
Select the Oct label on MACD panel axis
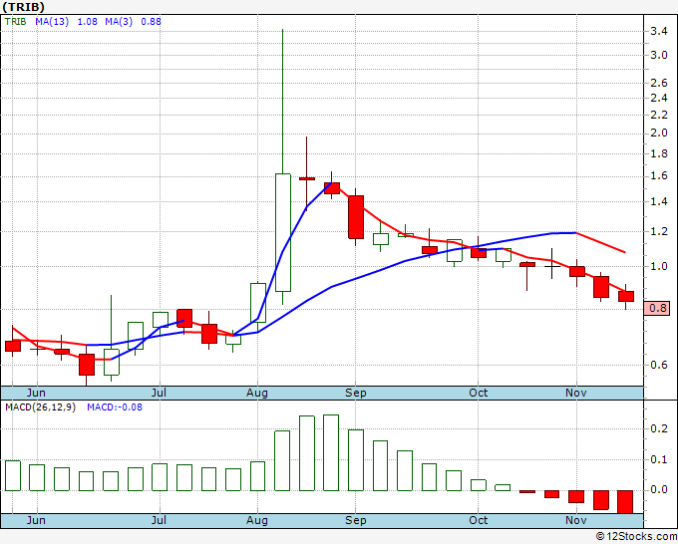(479, 520)
